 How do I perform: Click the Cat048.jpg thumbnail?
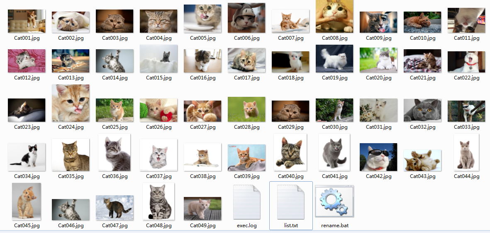coord(158,202)
